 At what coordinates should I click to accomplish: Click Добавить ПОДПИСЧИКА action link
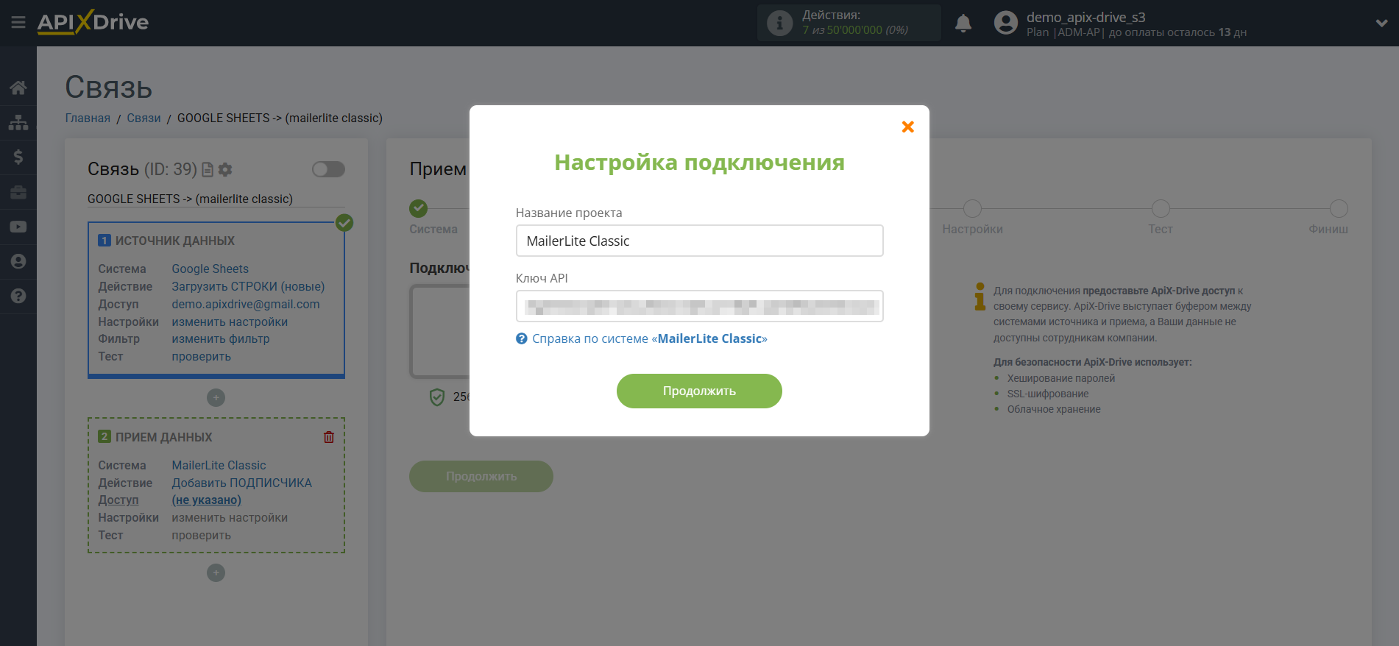[x=241, y=483]
